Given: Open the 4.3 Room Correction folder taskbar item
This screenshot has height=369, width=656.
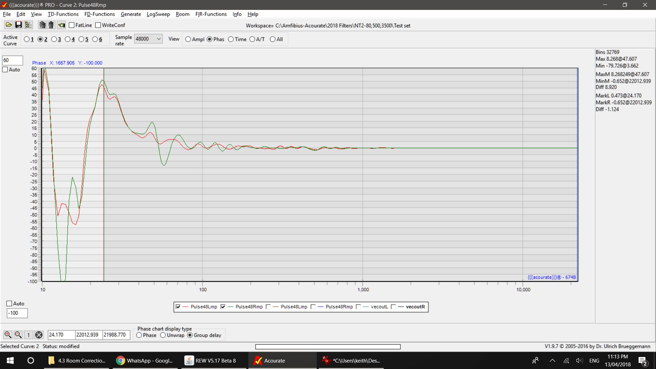Looking at the screenshot, I should coord(77,360).
